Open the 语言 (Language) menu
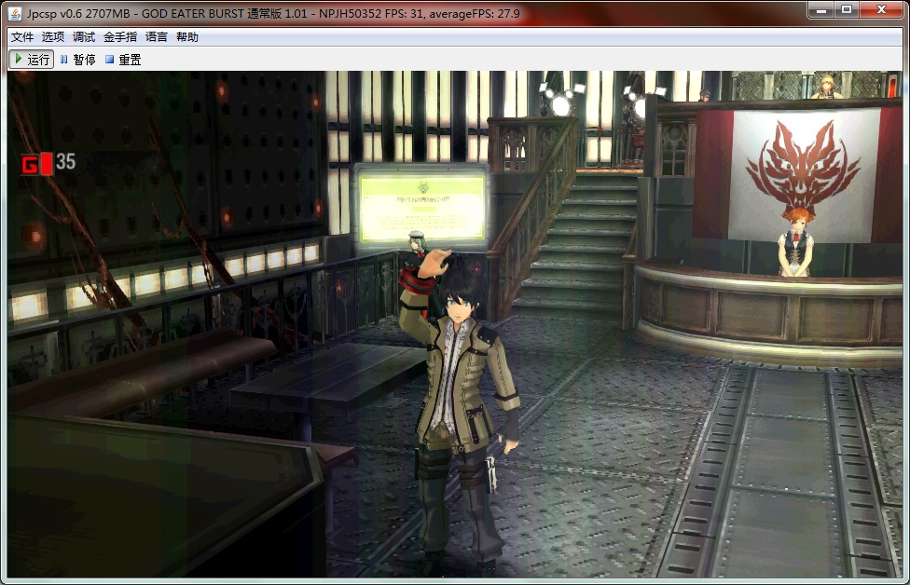This screenshot has height=585, width=910. (157, 37)
